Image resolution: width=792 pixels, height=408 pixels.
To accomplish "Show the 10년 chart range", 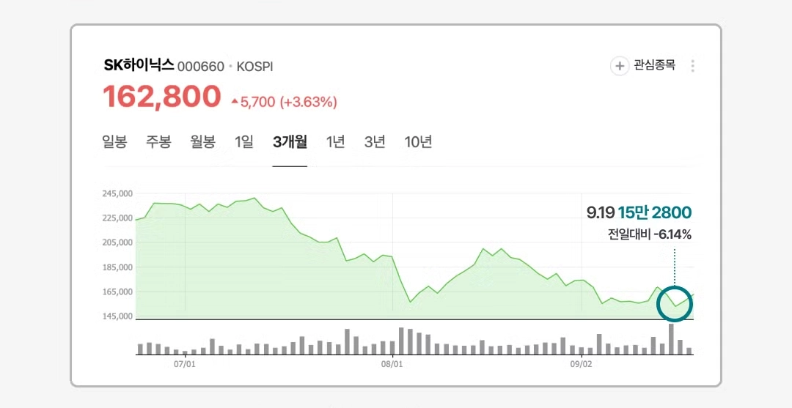I will pos(418,142).
